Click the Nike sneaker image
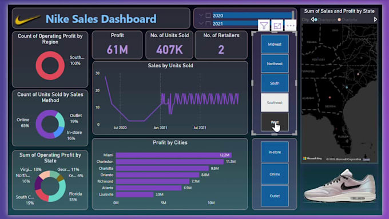This screenshot has height=219, width=389. [340, 185]
